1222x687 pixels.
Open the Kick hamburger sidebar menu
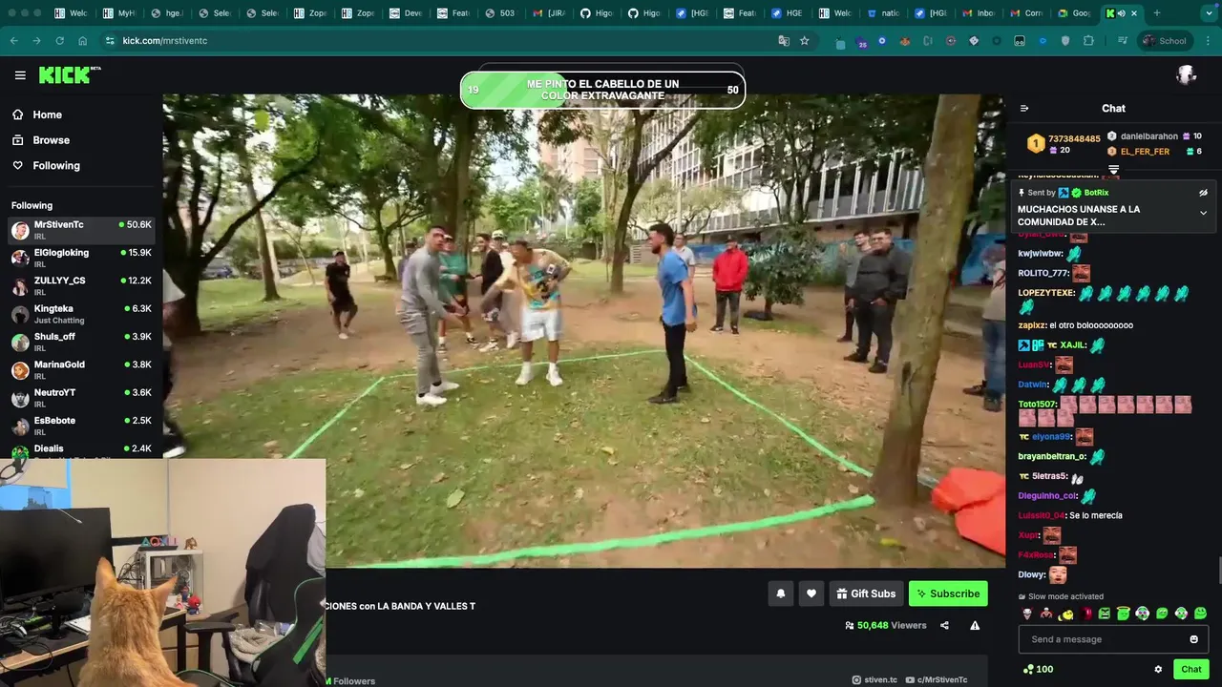point(20,74)
